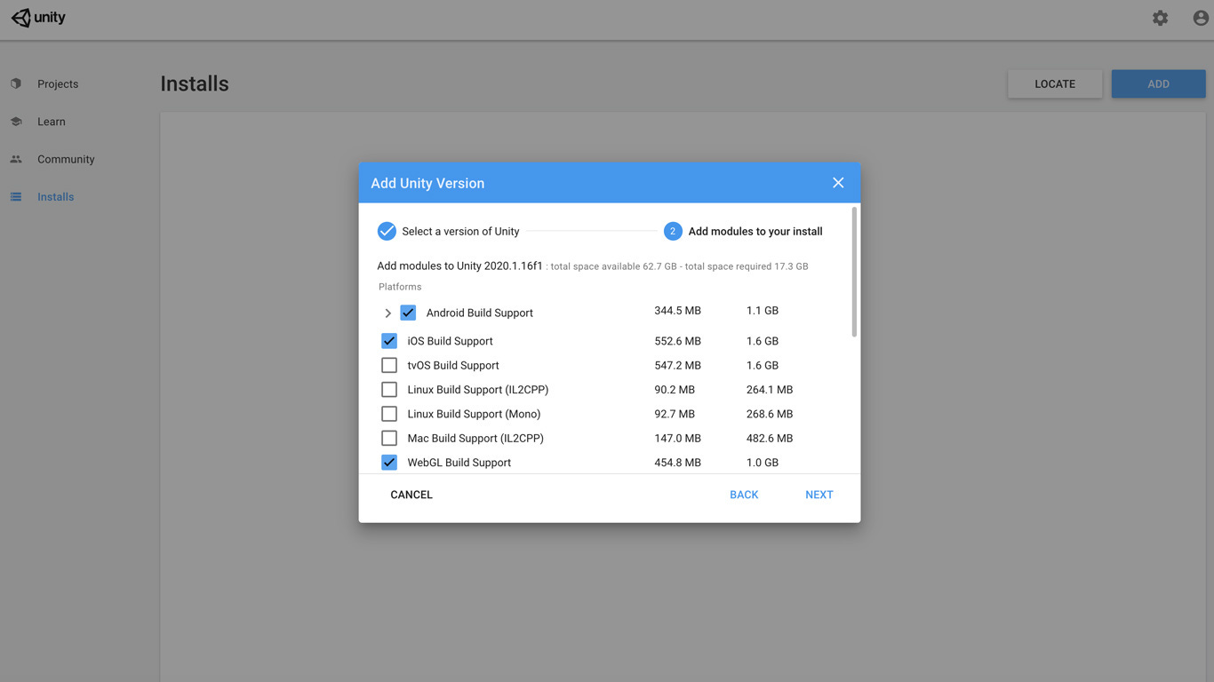Go BACK to version selection

[744, 495]
